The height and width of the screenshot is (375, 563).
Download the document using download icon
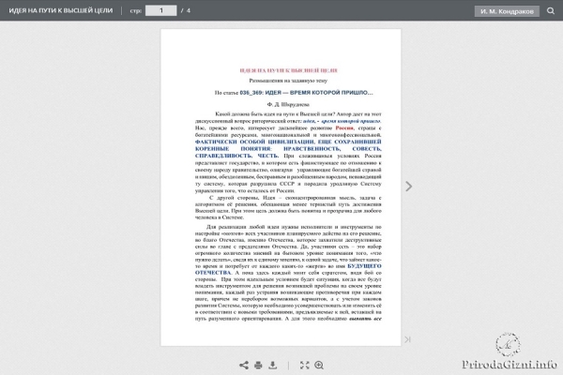(273, 365)
